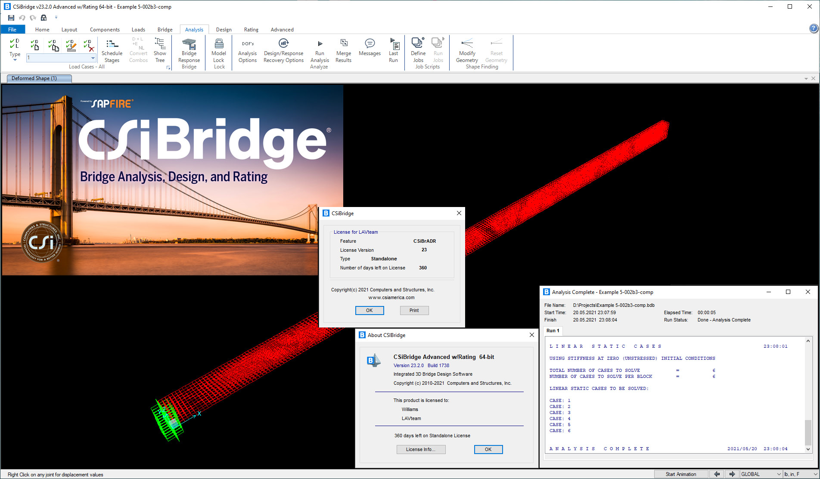Click the copy load case icon
The image size is (820, 479).
click(53, 44)
